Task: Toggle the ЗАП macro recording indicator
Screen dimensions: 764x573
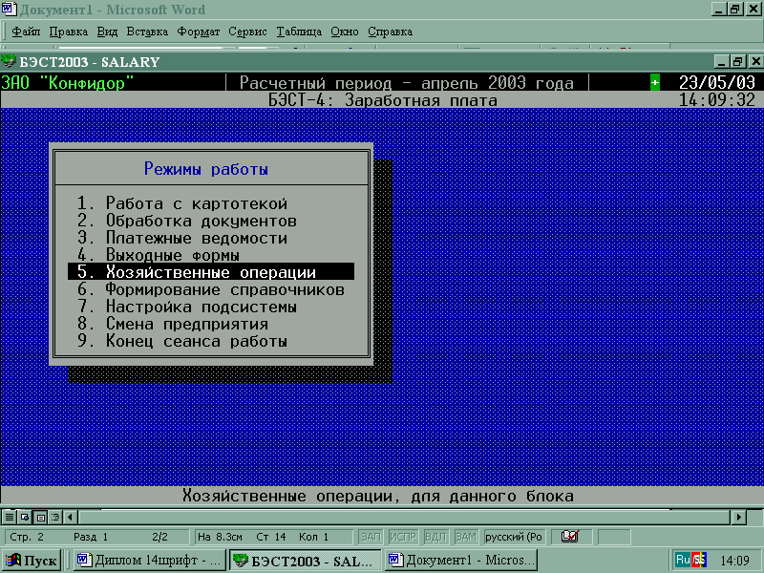Action: 371,537
